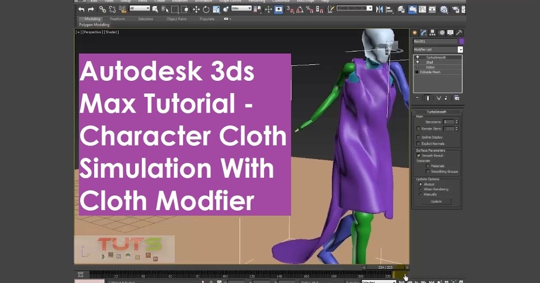Enable the Isoline Display checkbox
540x283 pixels.
[x=418, y=137]
